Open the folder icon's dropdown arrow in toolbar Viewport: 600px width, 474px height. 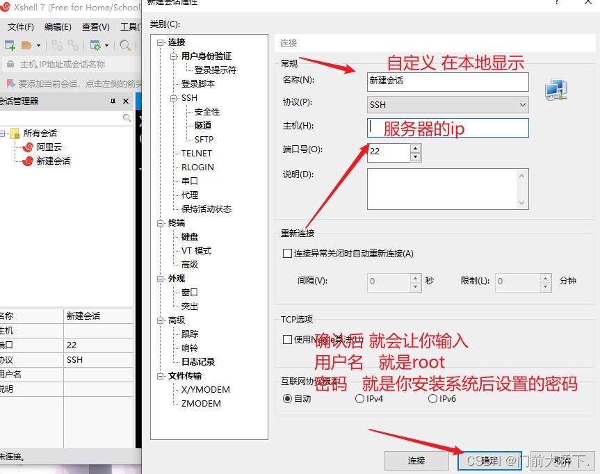point(38,46)
